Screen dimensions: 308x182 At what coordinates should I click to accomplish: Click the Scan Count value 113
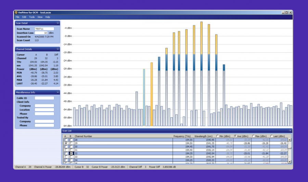37,40
